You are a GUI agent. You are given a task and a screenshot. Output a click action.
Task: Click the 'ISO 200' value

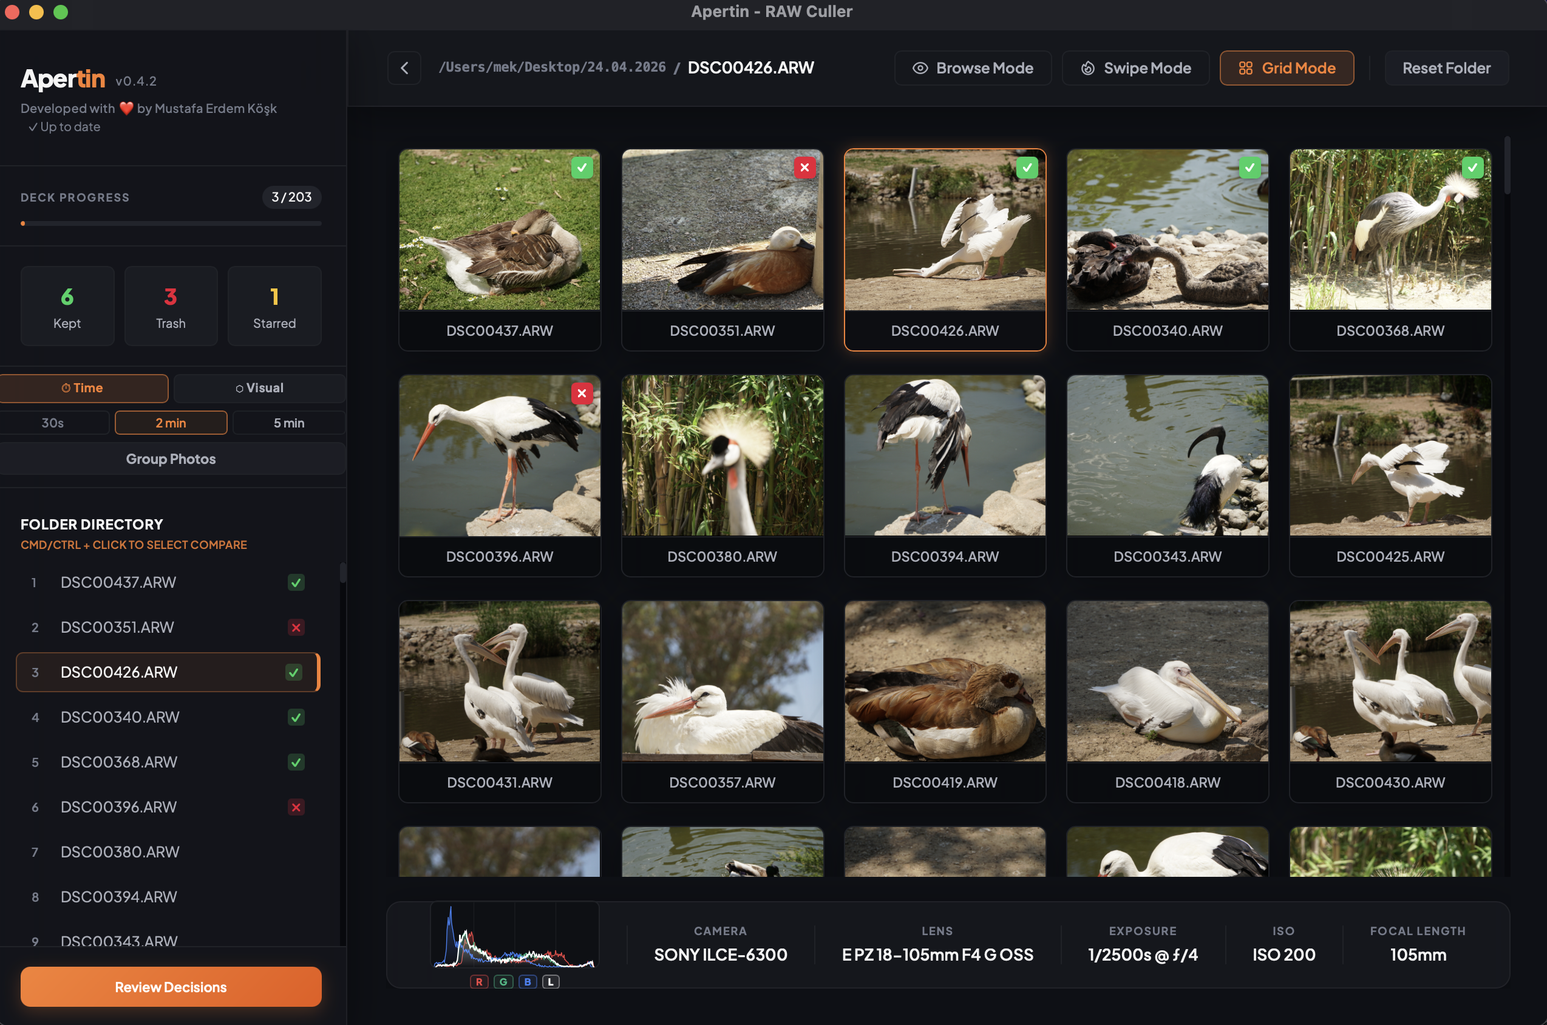[x=1283, y=955]
